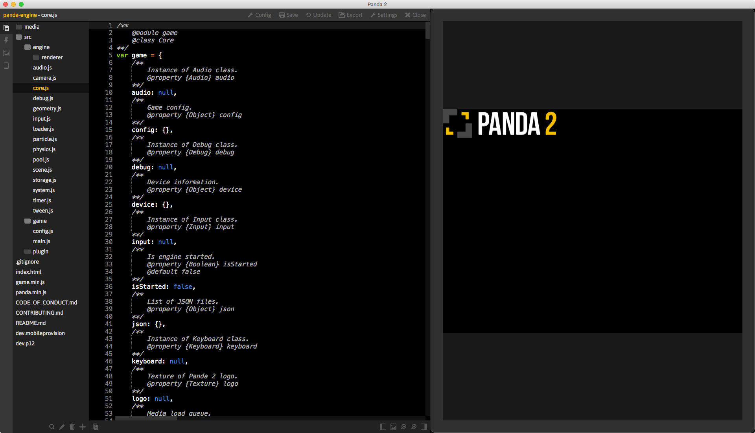Click the Save disk icon

click(x=282, y=15)
